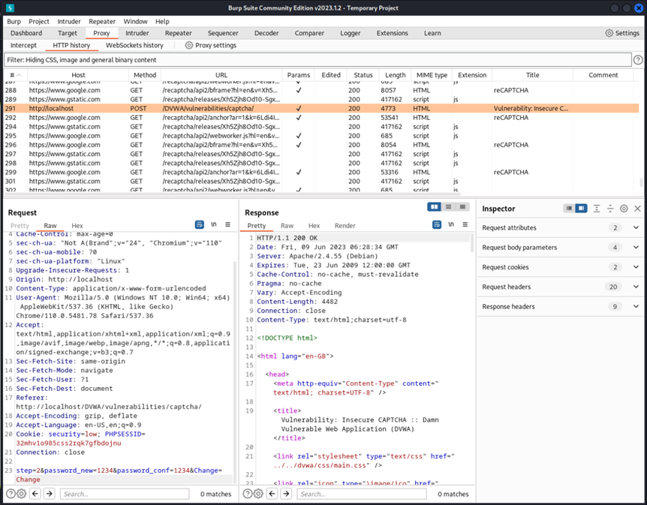Show Request in Hex view
Image resolution: width=647 pixels, height=505 pixels.
tap(77, 226)
